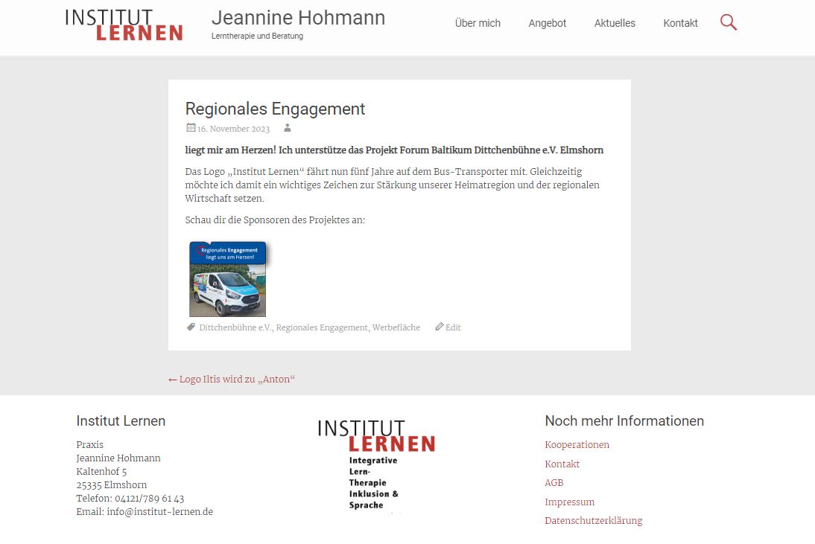The image size is (815, 544).
Task: Click the Schau dir die Sponsoren line
Action: (x=275, y=220)
